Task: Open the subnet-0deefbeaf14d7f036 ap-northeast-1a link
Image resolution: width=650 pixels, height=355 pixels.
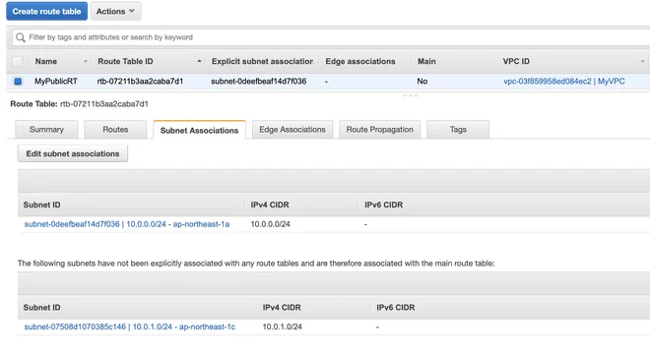Action: 127,224
